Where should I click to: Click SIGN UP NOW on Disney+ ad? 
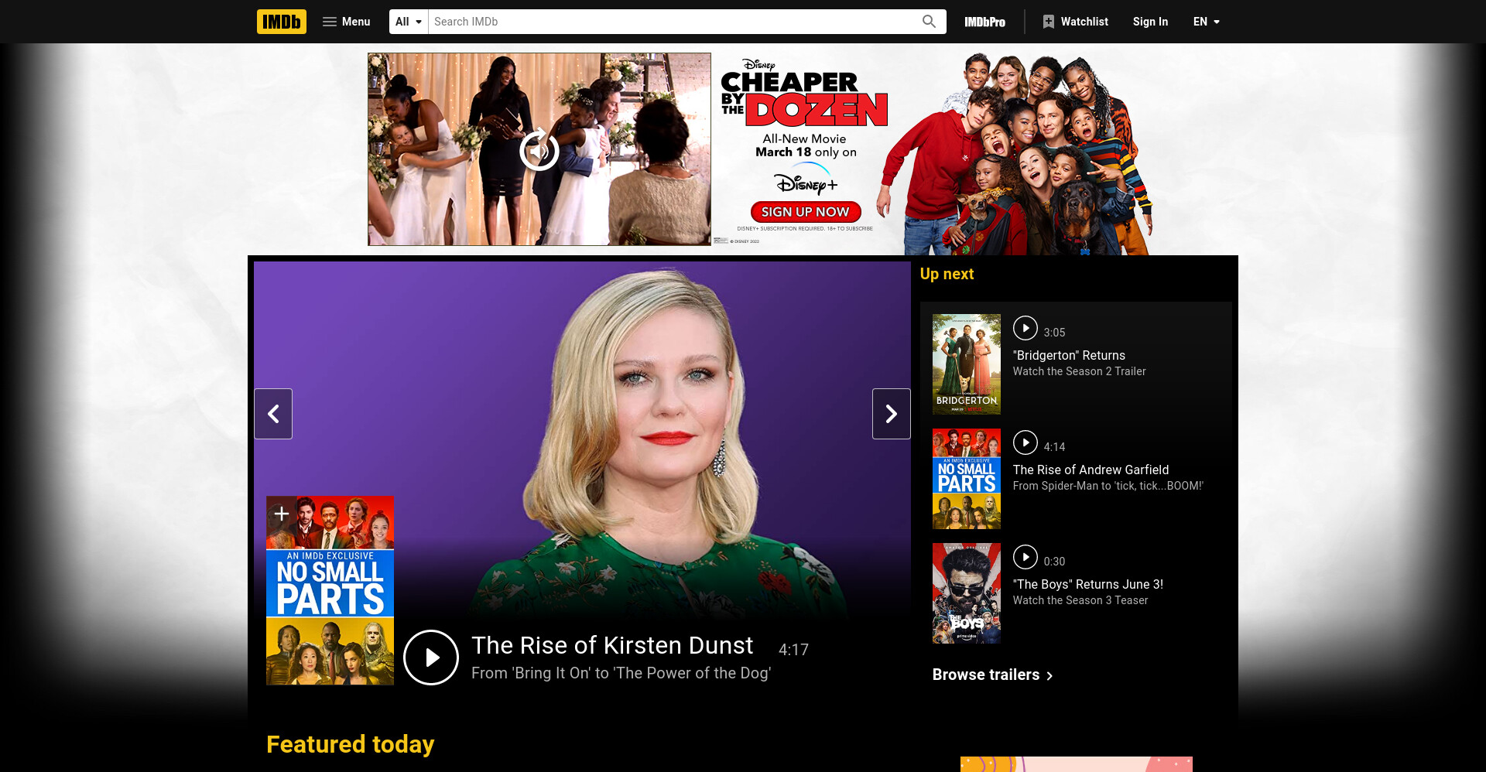pos(805,212)
